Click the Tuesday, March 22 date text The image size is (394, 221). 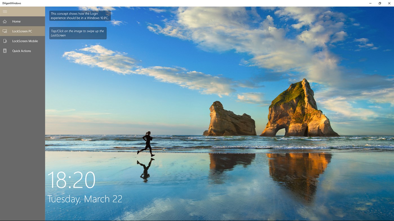85,199
